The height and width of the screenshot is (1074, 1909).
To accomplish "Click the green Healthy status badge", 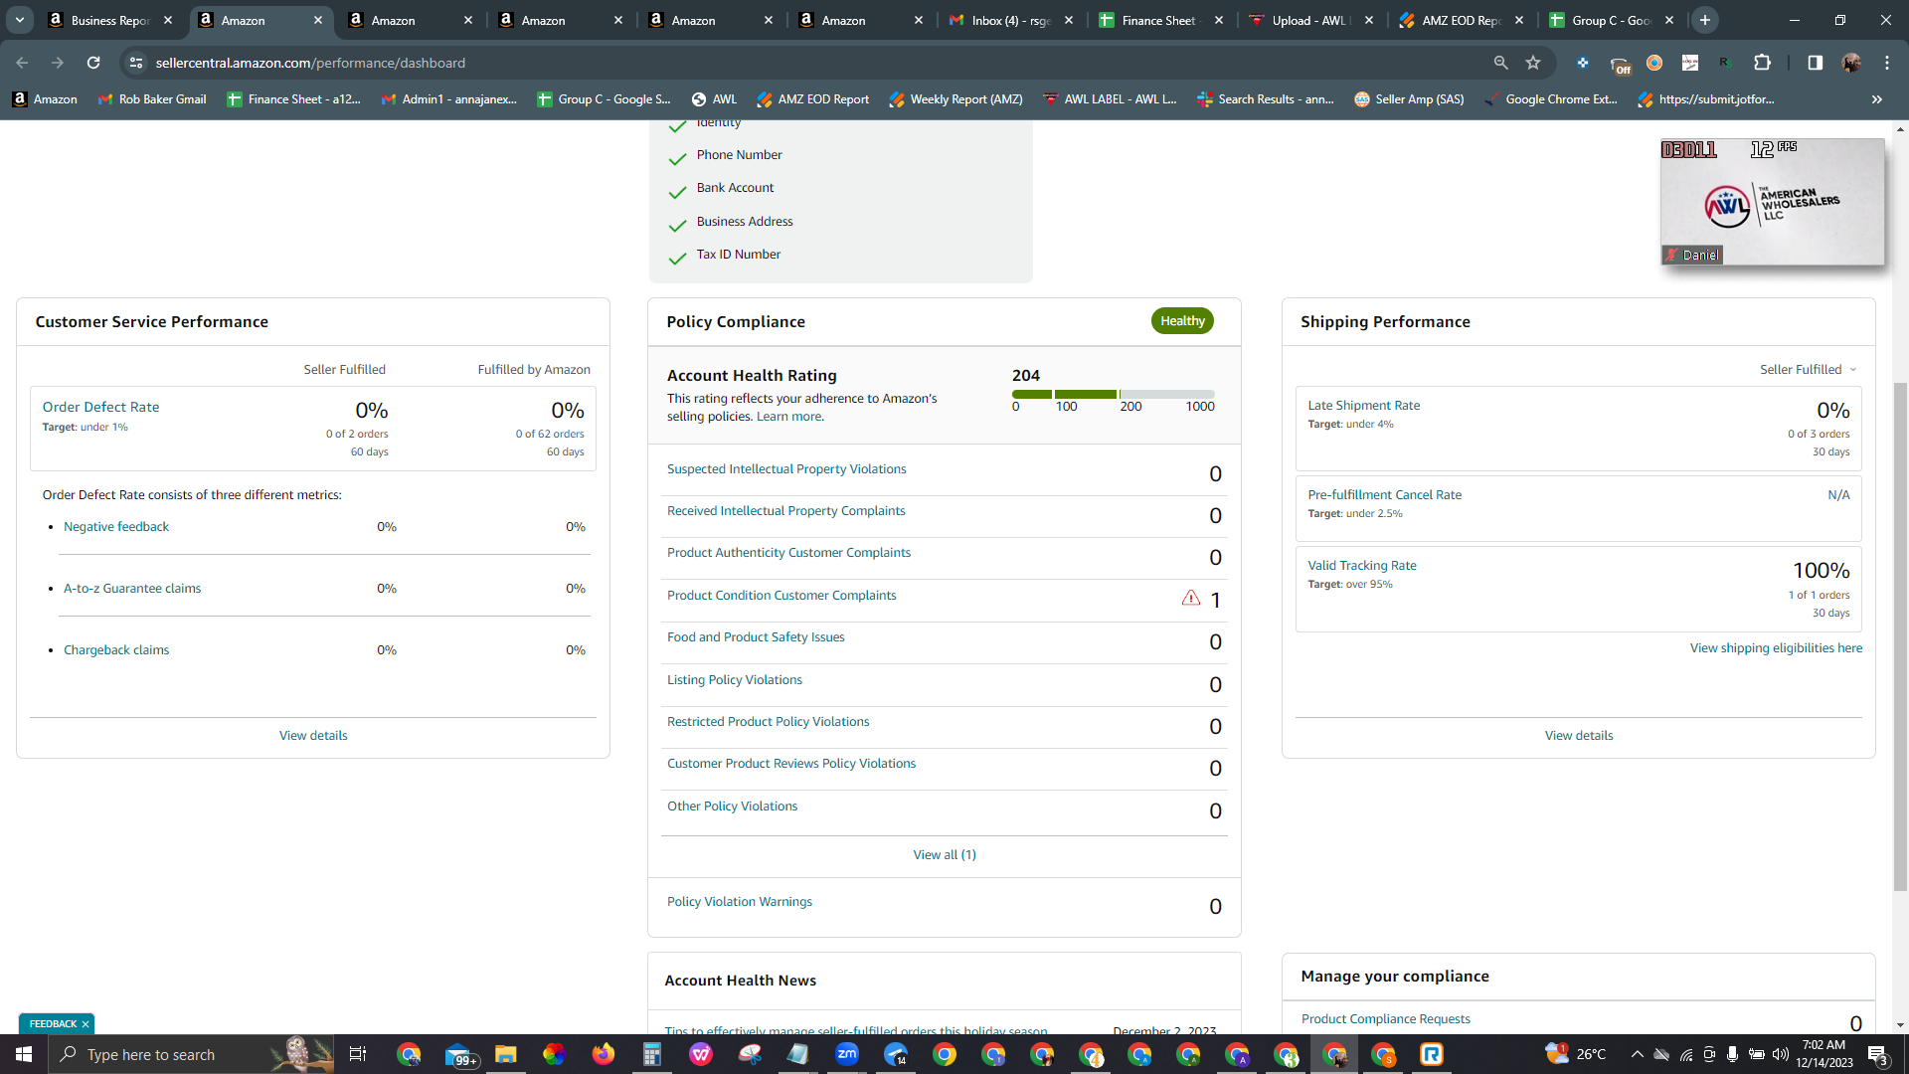I will point(1182,321).
